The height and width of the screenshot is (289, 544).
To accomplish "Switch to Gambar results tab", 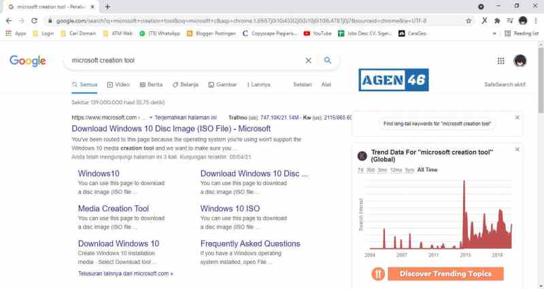I will coord(222,84).
